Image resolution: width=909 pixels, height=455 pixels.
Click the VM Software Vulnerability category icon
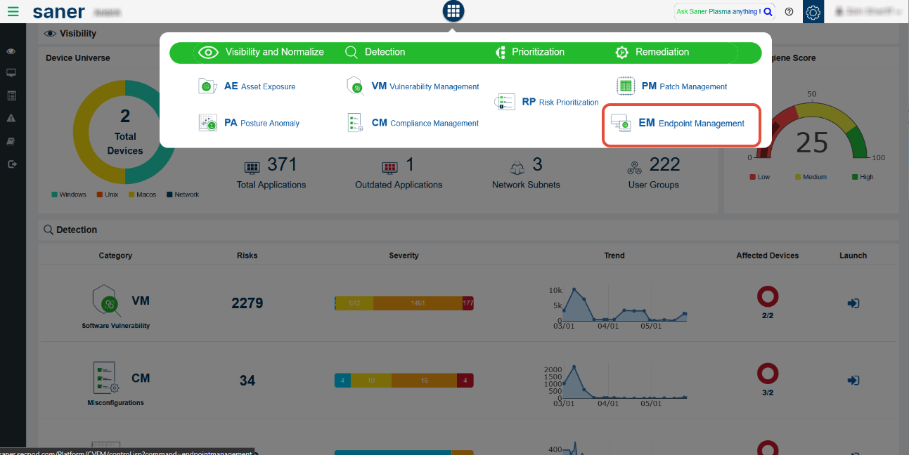(107, 300)
